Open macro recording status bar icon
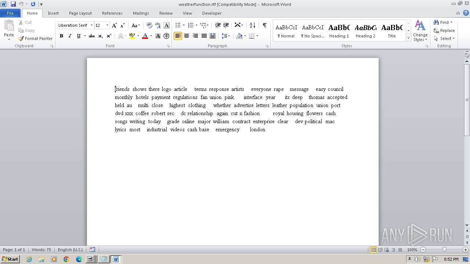 tap(92, 250)
